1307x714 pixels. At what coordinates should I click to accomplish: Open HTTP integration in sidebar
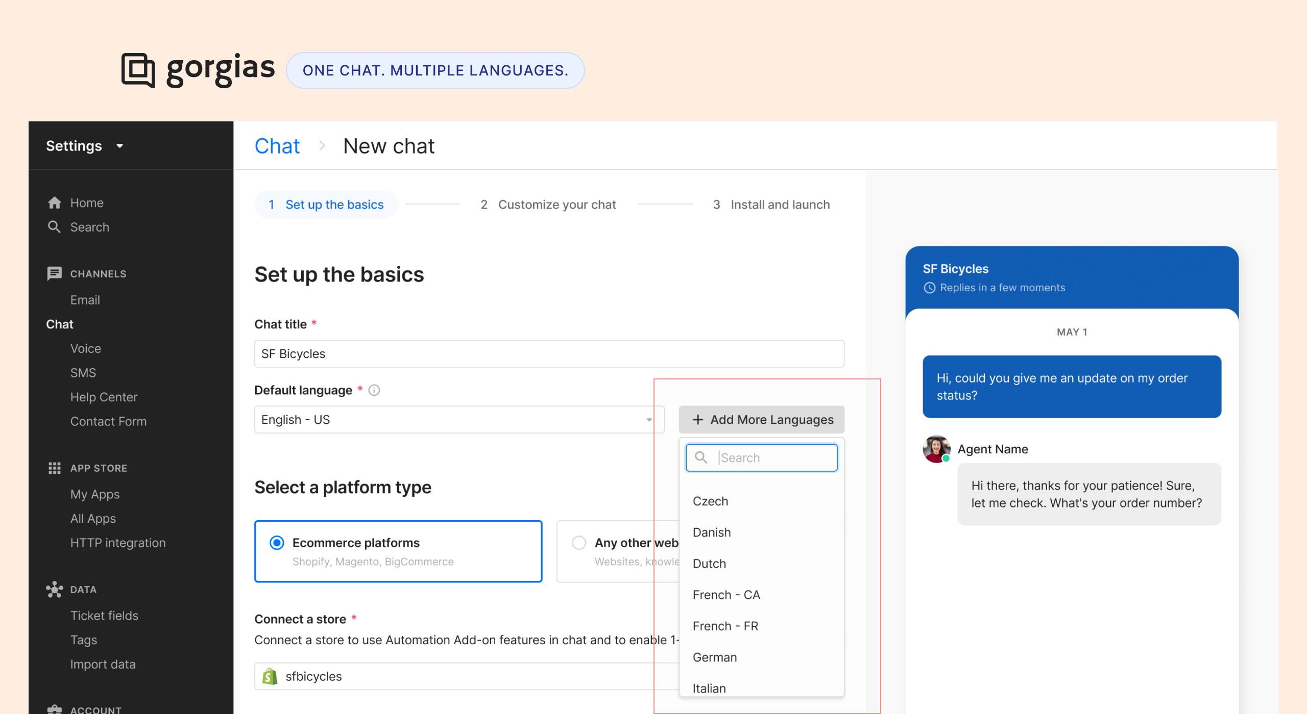tap(118, 543)
